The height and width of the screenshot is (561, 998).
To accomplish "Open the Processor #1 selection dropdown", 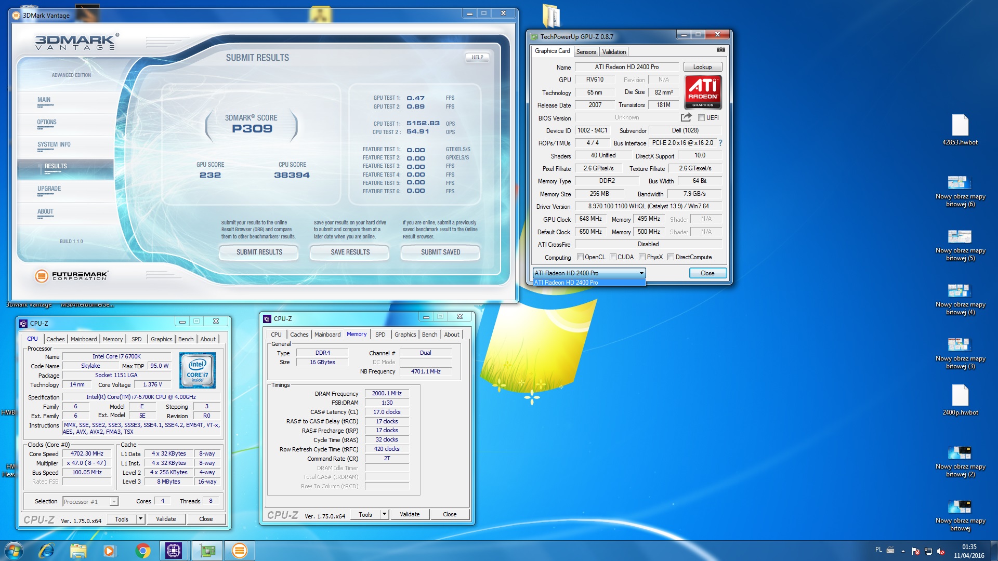I will point(90,501).
